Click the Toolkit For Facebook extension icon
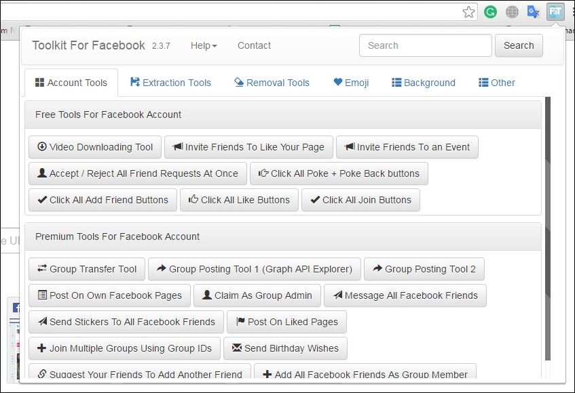 pyautogui.click(x=555, y=12)
